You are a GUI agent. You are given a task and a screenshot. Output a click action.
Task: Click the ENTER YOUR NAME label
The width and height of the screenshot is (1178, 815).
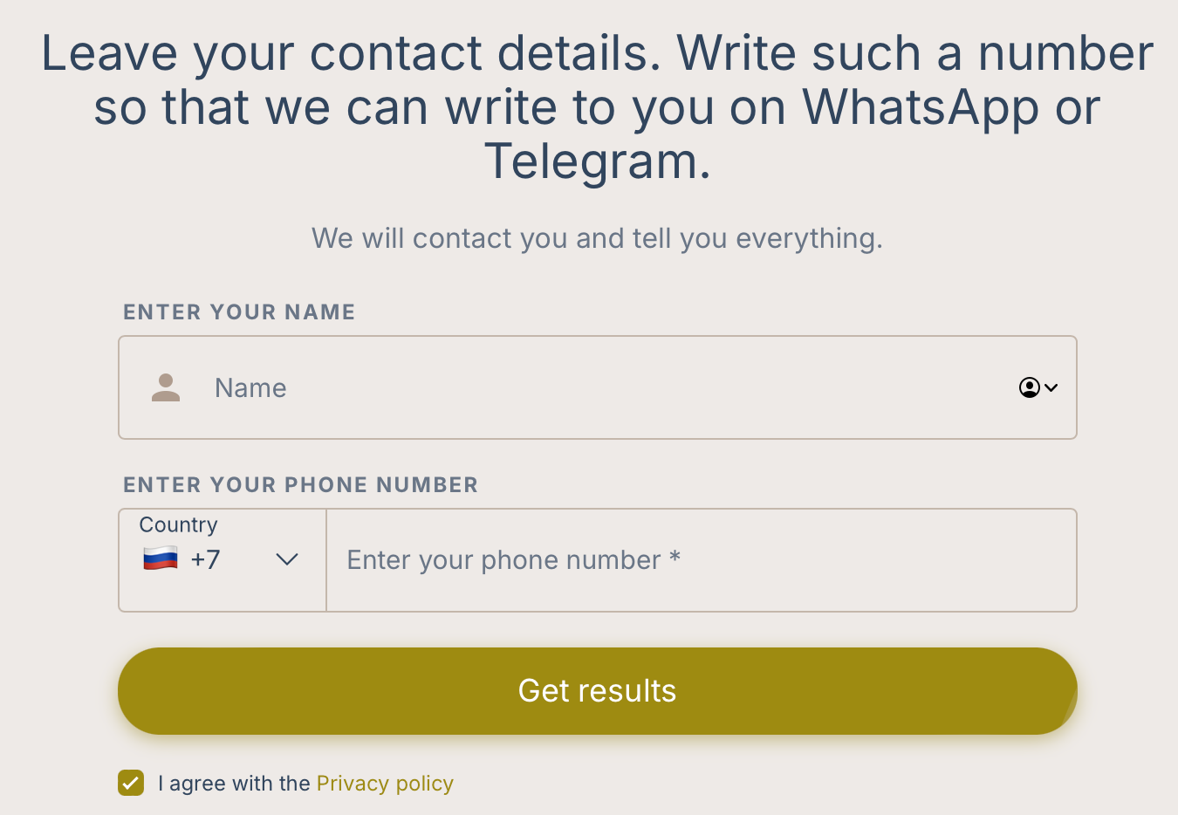point(239,312)
